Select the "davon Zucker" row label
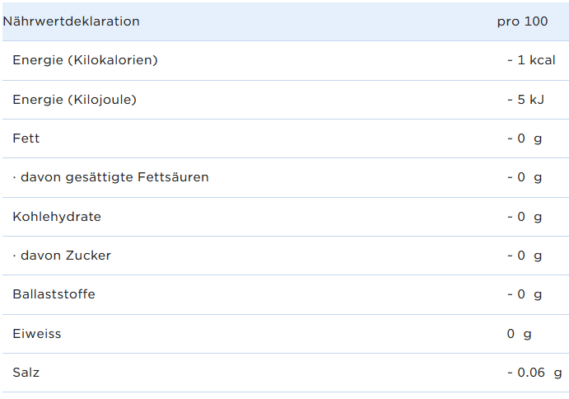The image size is (569, 399). coord(62,256)
